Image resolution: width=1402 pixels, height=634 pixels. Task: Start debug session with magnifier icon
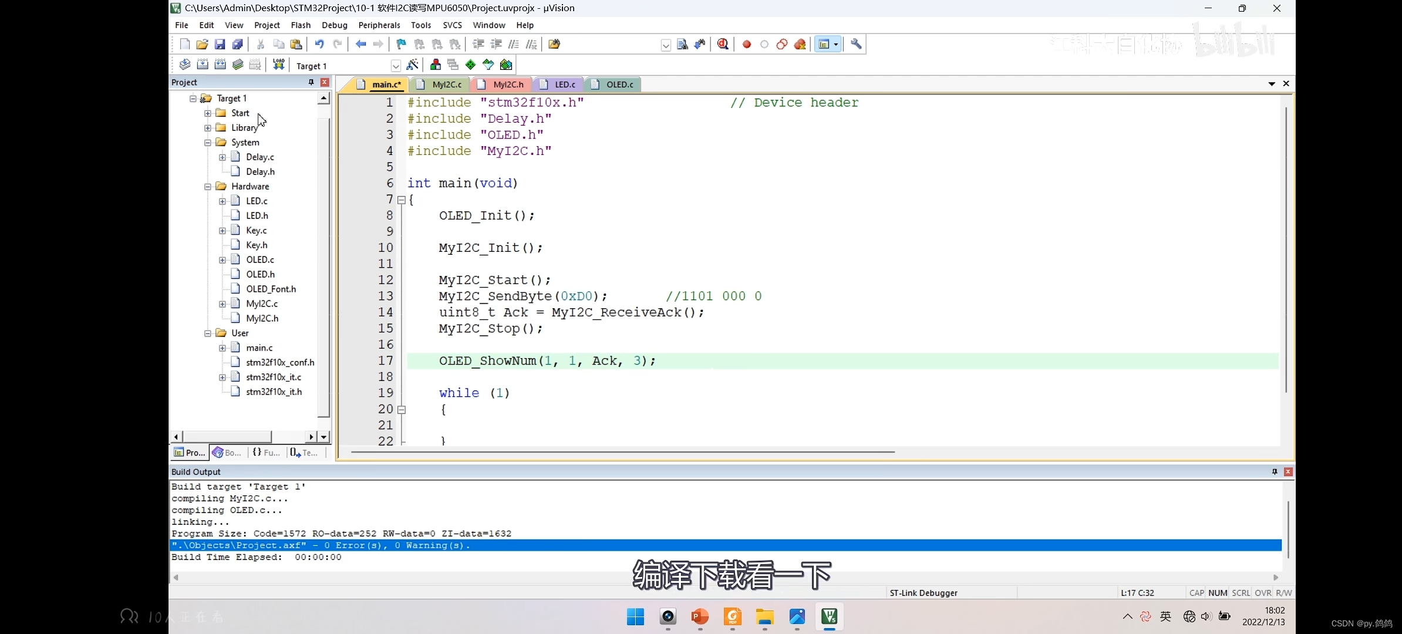723,44
